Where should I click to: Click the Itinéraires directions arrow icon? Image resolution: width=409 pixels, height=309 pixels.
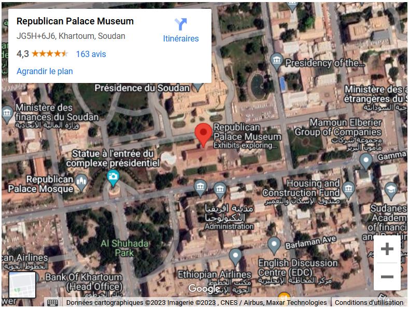180,24
